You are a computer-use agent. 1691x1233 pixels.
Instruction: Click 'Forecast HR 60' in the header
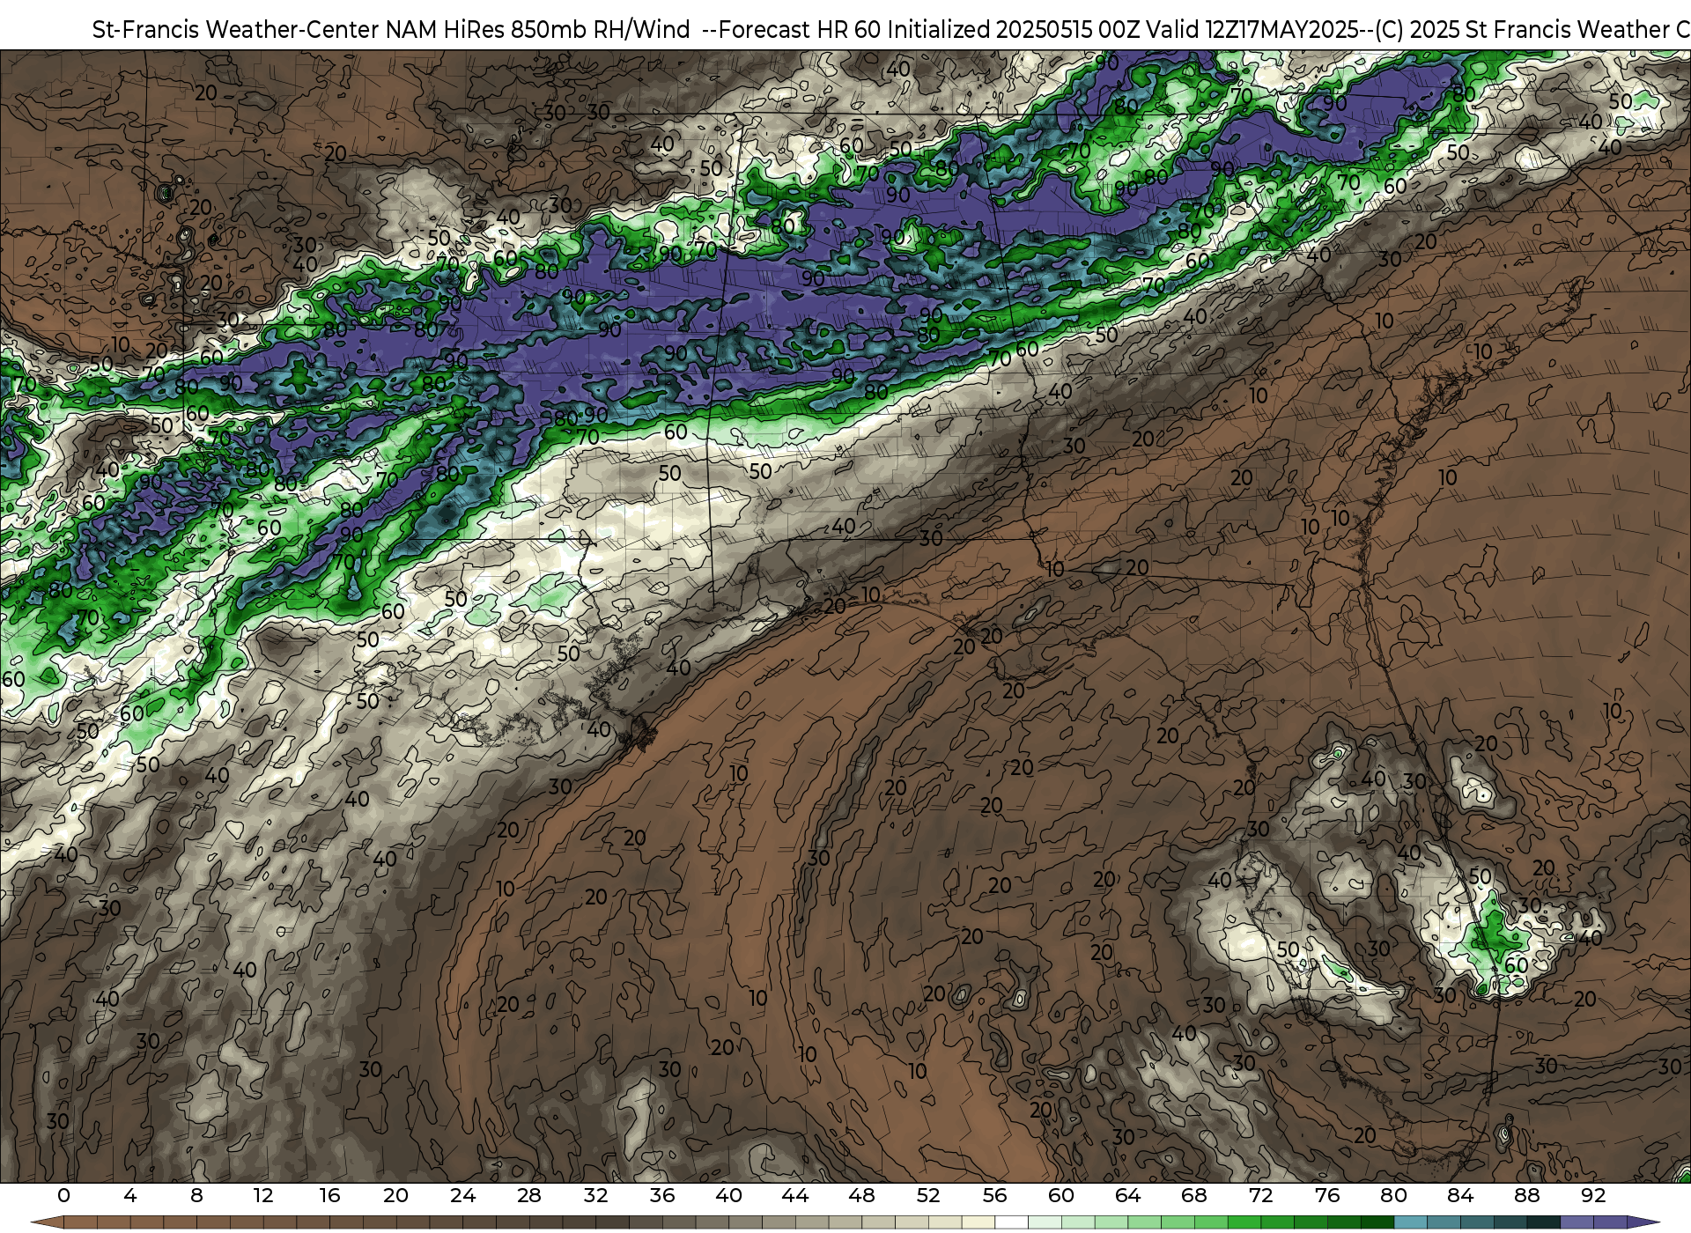pos(800,30)
